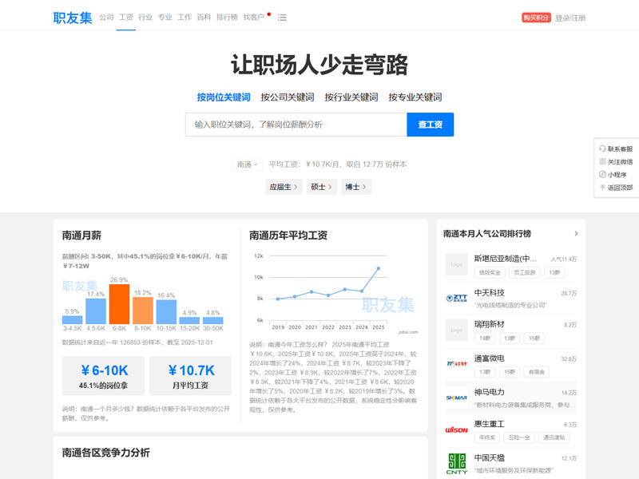Click the 斯堪尼亚制造 logo placeholder
Screen dimensions: 639x479
(x=456, y=263)
